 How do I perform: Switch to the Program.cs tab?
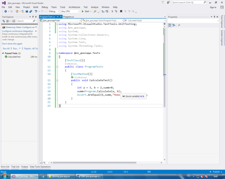(x=68, y=17)
